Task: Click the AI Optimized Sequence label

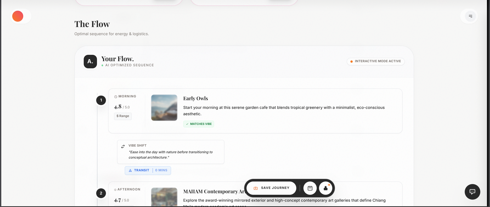Action: click(x=130, y=65)
